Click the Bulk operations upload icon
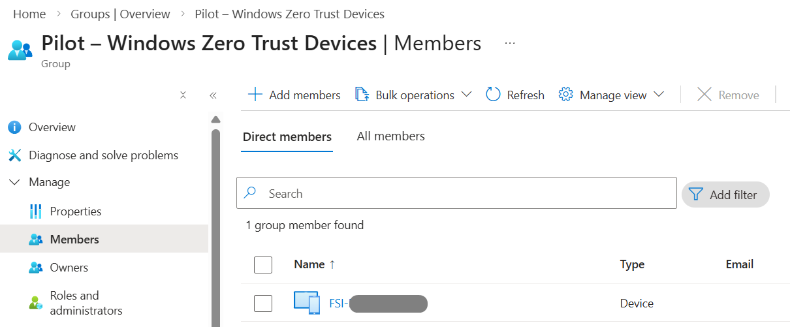Screen dimensions: 790x327 click(362, 95)
